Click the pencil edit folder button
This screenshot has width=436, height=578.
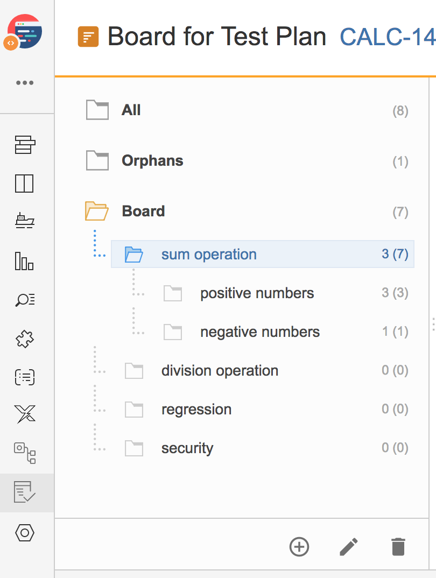[x=348, y=546]
